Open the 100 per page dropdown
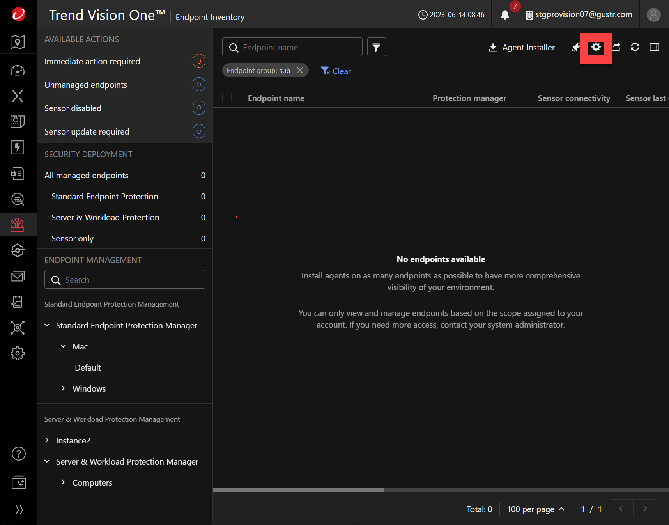Viewport: 669px width, 525px height. pyautogui.click(x=535, y=509)
